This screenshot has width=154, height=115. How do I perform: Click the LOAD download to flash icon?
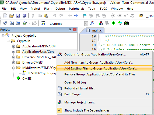point(43,23)
